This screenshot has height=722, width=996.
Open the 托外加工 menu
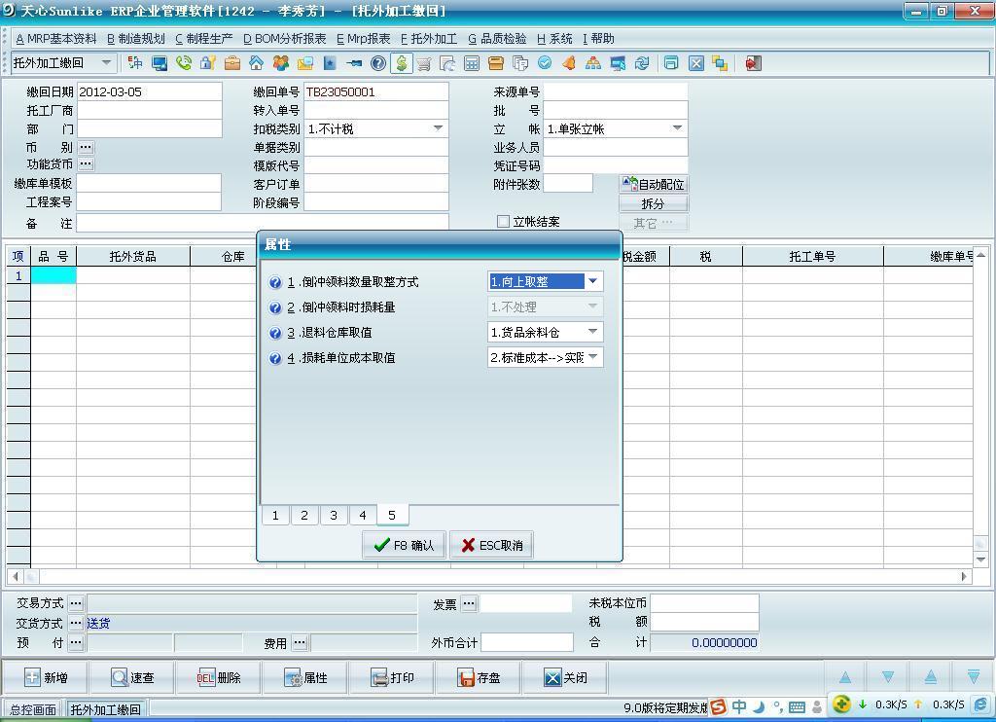pos(428,39)
